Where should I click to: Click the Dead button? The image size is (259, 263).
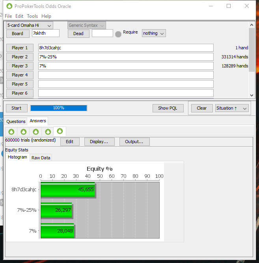[x=78, y=34]
